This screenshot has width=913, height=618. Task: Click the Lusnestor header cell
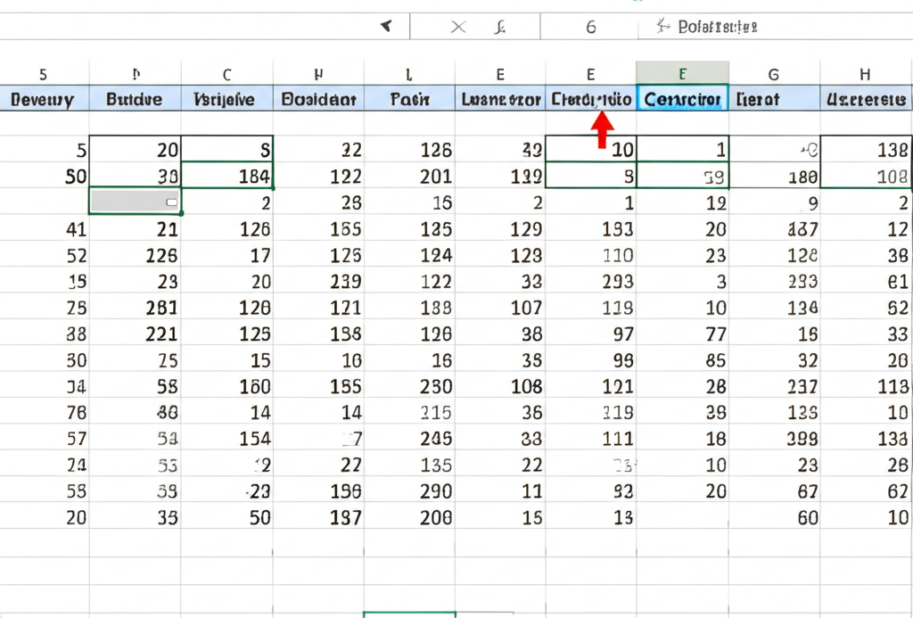[x=501, y=99]
